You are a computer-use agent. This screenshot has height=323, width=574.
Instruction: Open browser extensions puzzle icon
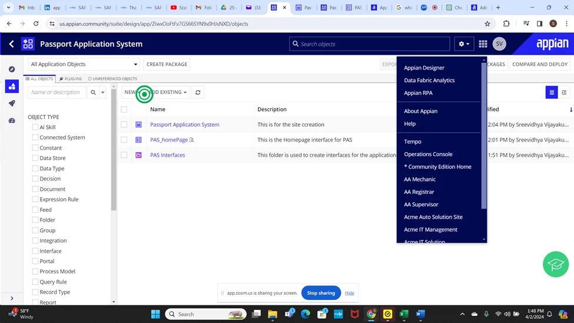pyautogui.click(x=506, y=24)
